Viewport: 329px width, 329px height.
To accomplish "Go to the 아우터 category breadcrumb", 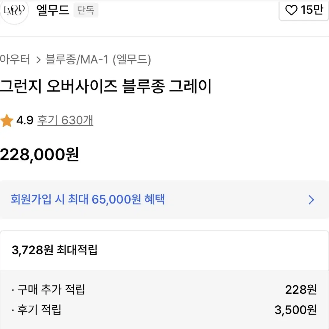I will (x=15, y=59).
